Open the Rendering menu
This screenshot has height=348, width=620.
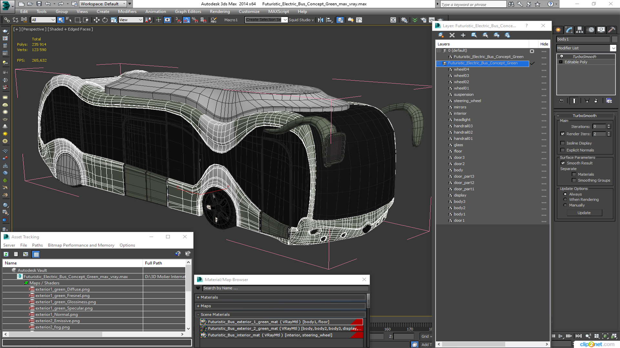(220, 12)
